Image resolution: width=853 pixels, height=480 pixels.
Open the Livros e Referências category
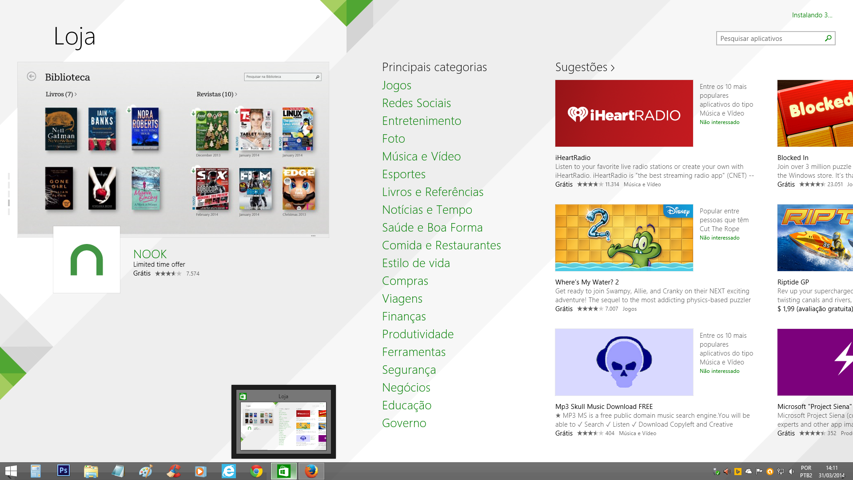point(432,192)
